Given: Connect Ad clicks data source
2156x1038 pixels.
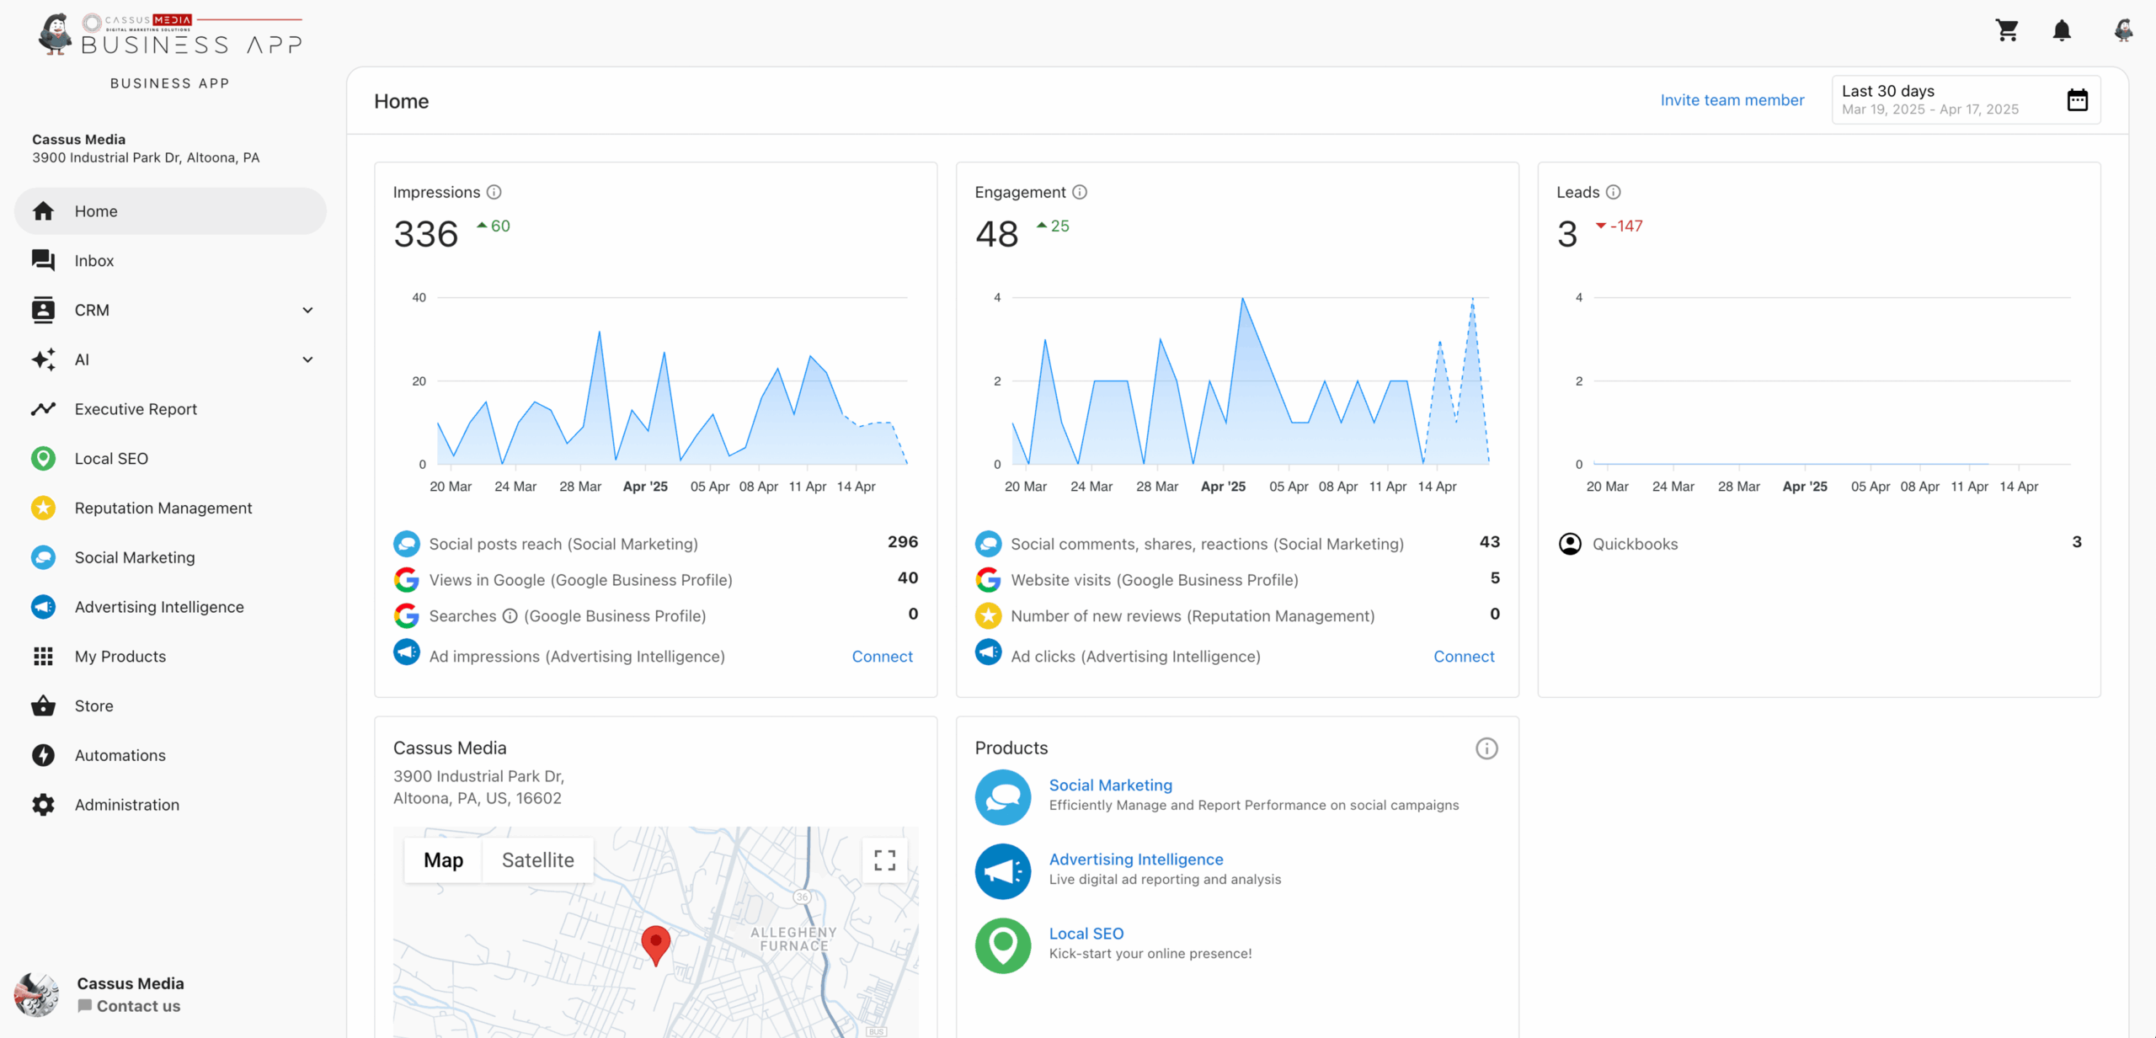Looking at the screenshot, I should pos(1464,657).
